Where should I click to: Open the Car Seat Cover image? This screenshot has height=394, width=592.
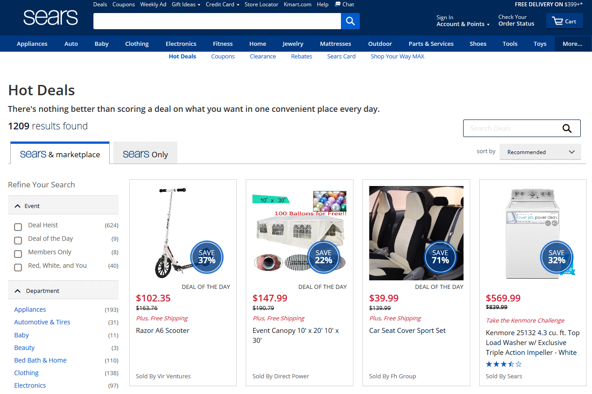416,233
